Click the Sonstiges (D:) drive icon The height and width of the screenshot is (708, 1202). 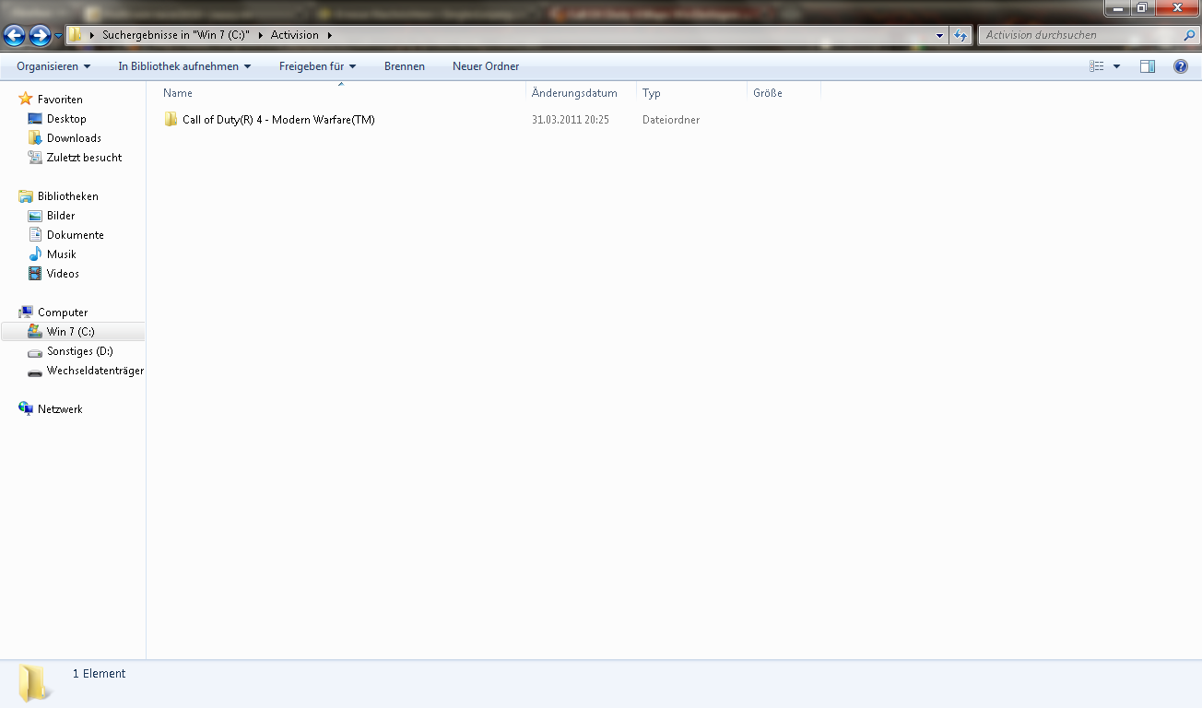(35, 352)
